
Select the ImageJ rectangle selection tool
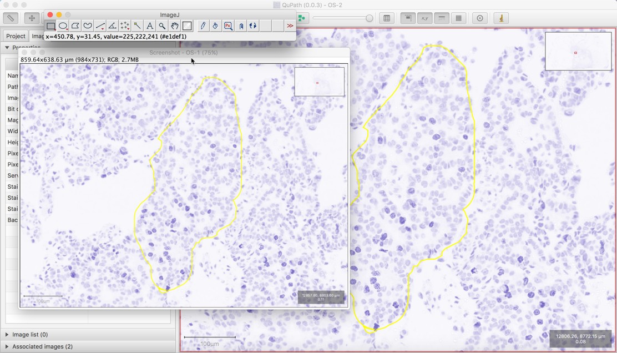pos(50,26)
